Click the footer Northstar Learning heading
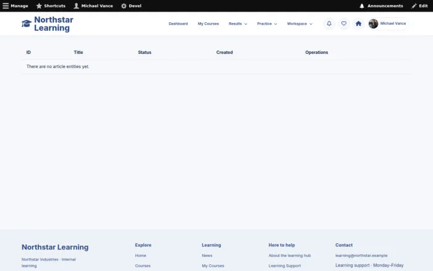 coord(55,247)
